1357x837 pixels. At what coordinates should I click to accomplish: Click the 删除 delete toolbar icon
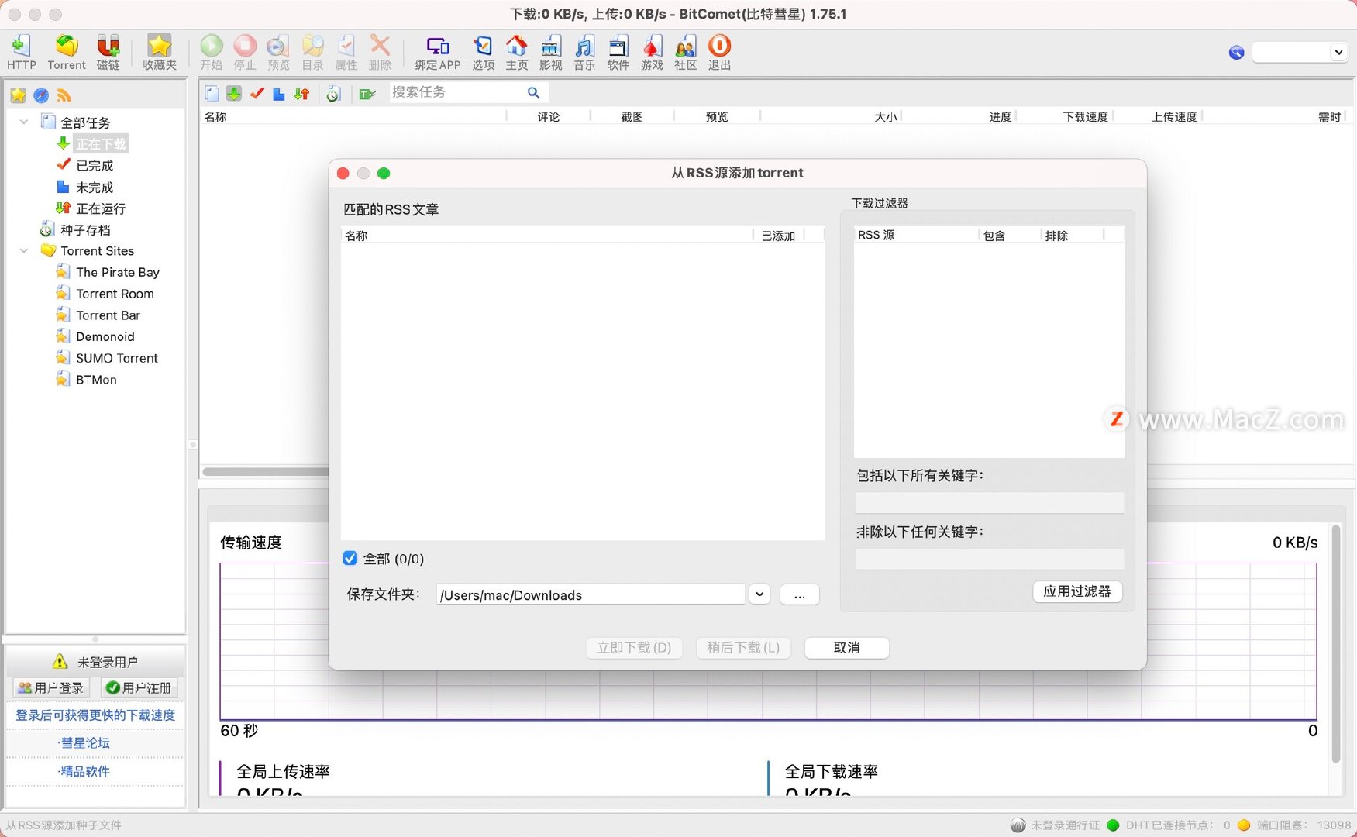[x=380, y=51]
